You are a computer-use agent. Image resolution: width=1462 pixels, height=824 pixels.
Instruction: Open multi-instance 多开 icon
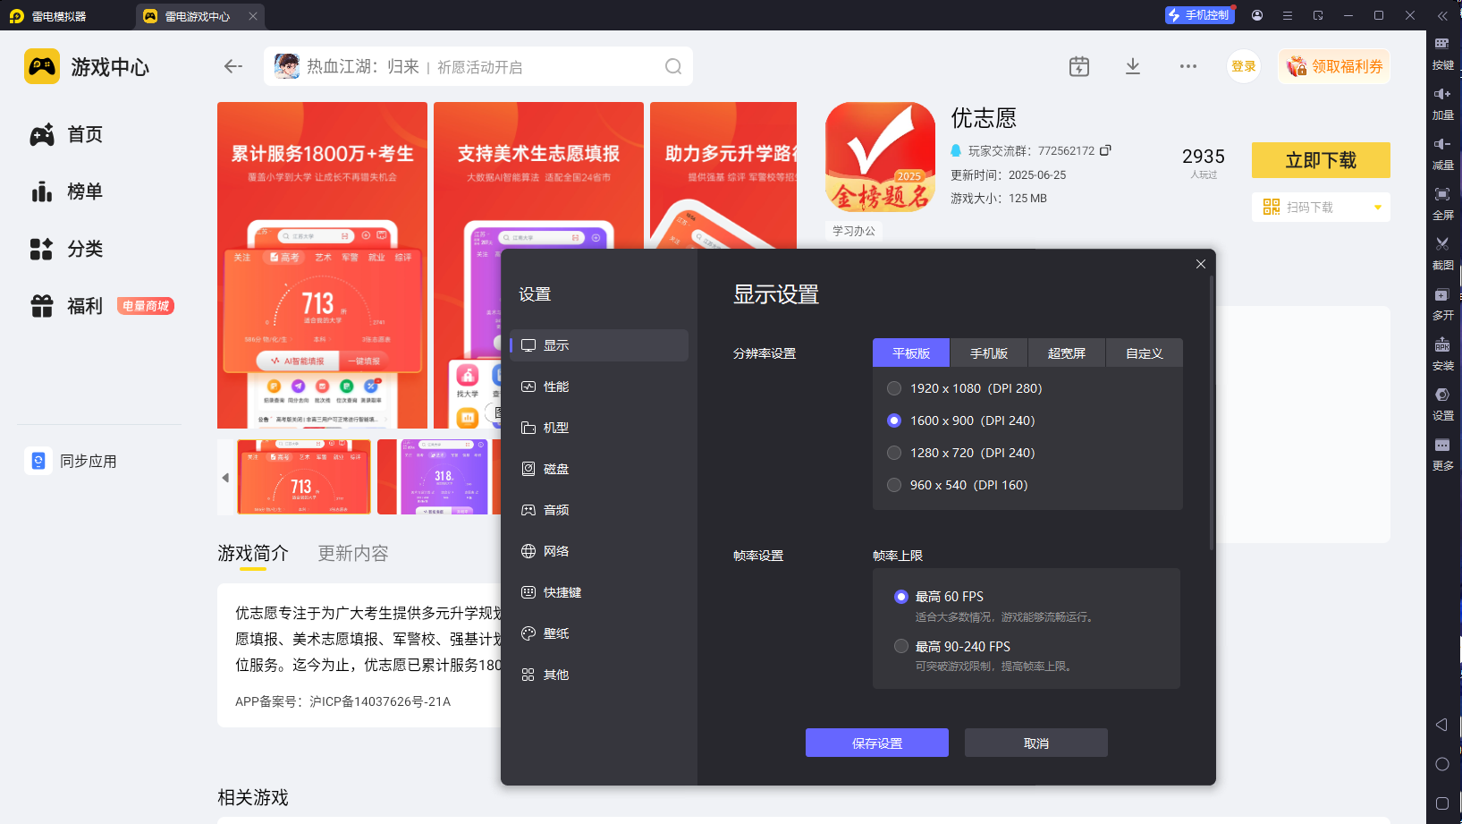[1442, 294]
